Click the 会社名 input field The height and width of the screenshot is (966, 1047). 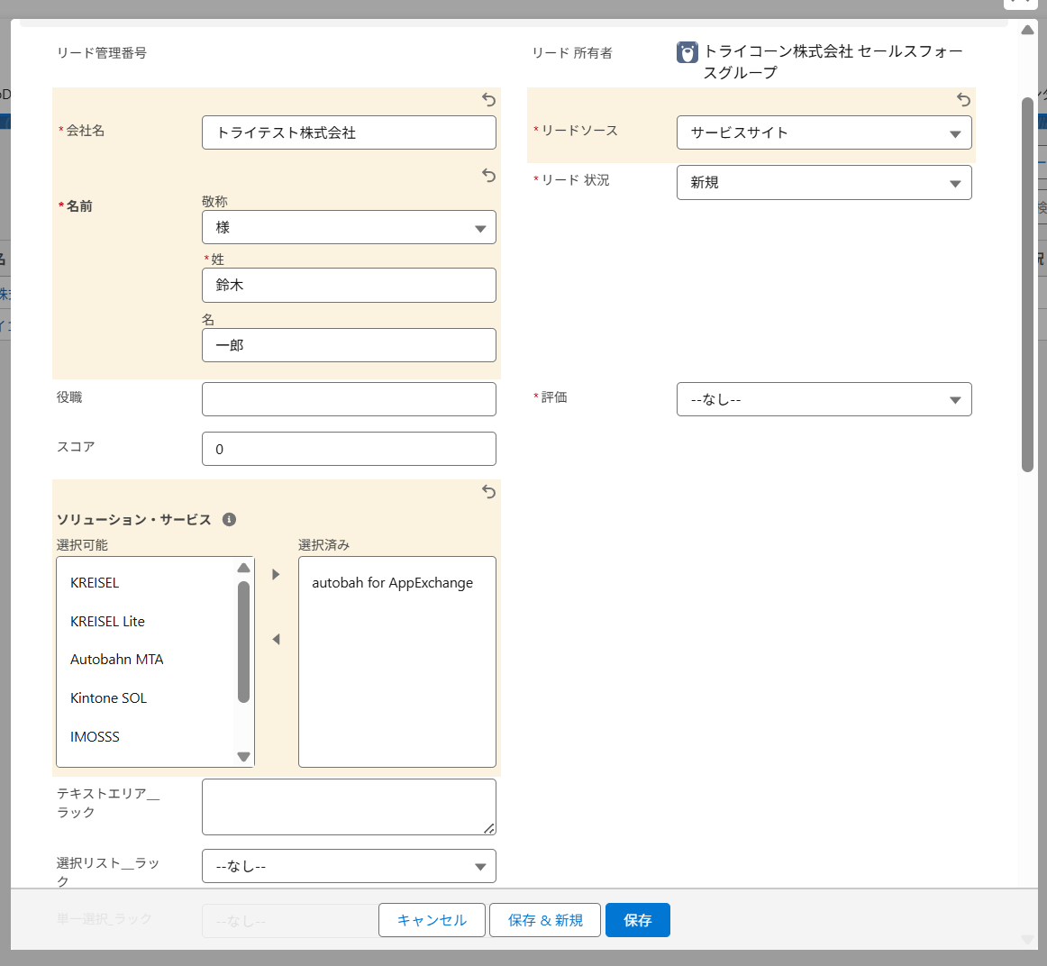(349, 132)
